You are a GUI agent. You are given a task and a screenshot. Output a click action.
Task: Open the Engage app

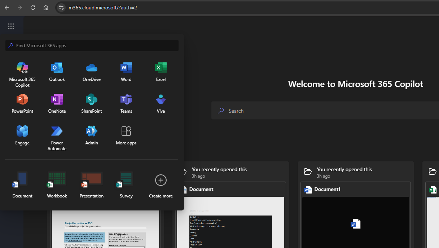22,131
